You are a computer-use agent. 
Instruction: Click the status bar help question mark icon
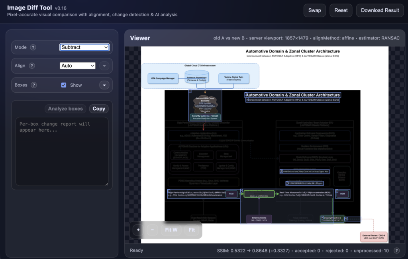pyautogui.click(x=396, y=250)
